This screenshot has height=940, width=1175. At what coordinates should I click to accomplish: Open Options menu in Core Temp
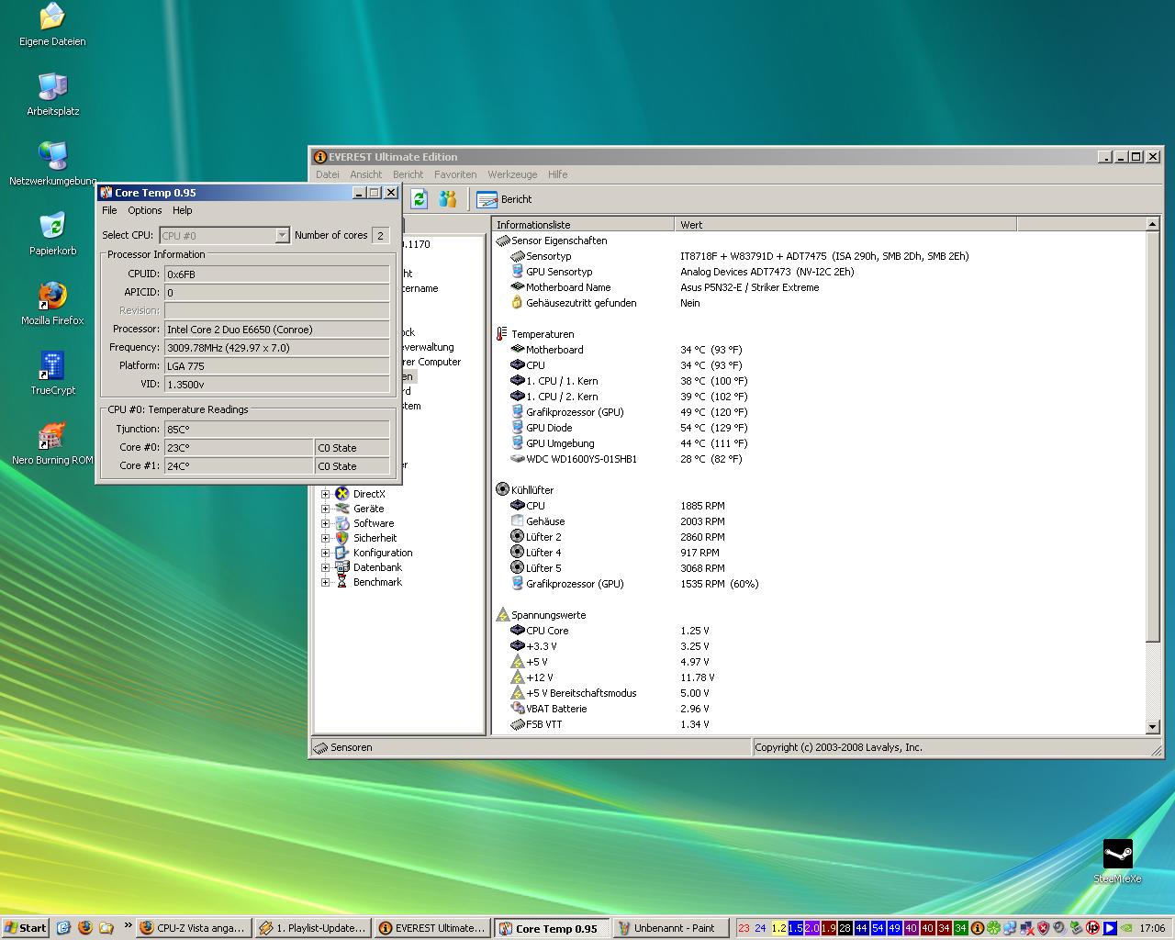tap(145, 210)
